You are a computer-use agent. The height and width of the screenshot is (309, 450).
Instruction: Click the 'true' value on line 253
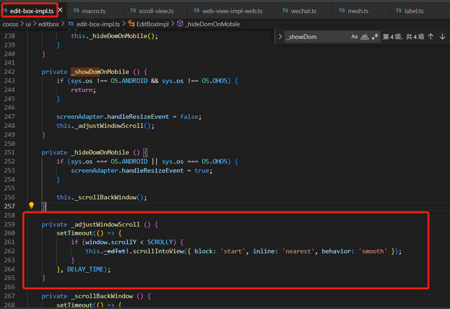(202, 170)
